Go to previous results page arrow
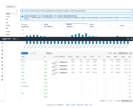 tap(109, 101)
